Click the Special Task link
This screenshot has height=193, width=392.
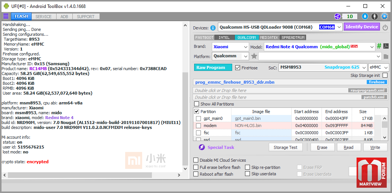221,147
